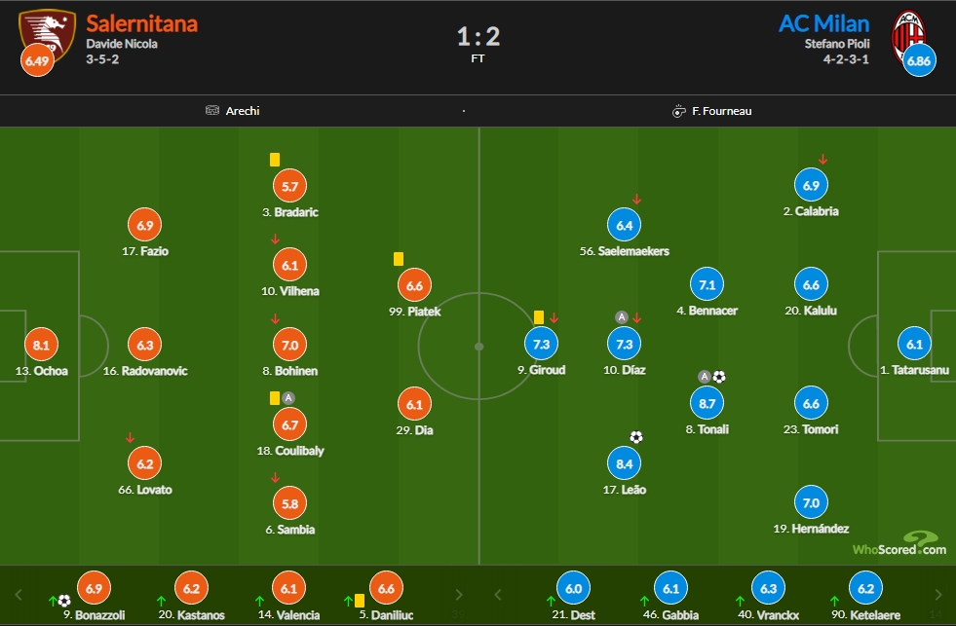956x626 pixels.
Task: Click the referee whistle icon
Action: pyautogui.click(x=678, y=111)
